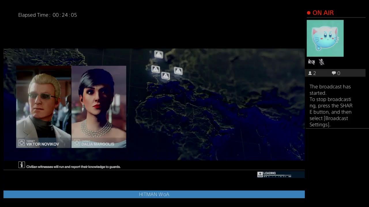Viewport: 369px width, 207px height.
Task: Click the Viktor Novikov target portrait
Action: tap(44, 107)
